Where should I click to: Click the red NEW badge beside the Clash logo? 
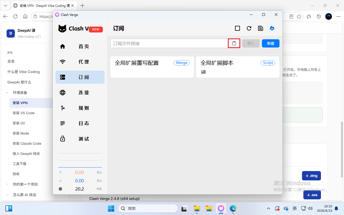96,29
